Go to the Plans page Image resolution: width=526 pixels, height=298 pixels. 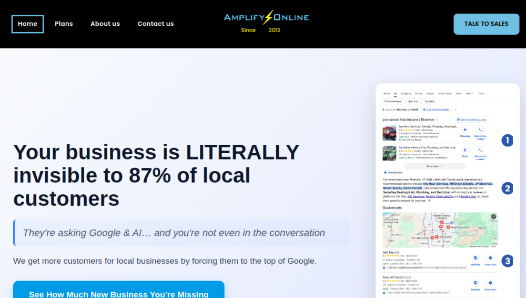tap(64, 24)
